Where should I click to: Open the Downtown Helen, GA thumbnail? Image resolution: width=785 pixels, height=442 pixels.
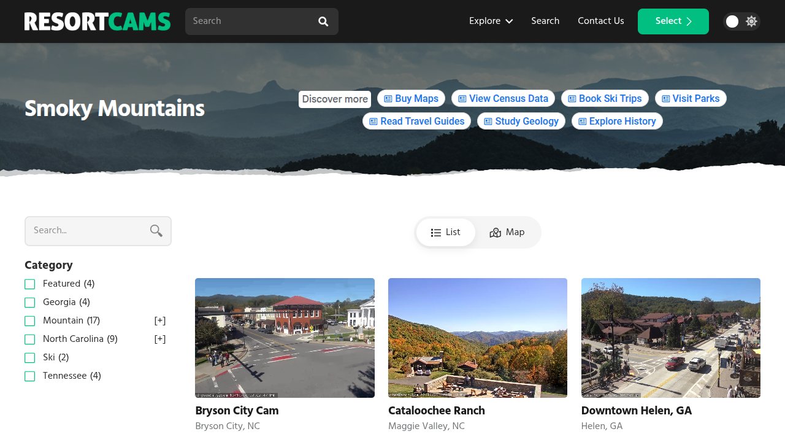point(671,338)
